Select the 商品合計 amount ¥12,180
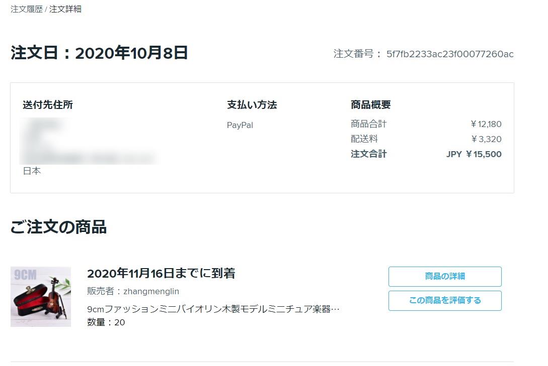The height and width of the screenshot is (366, 548). (484, 124)
